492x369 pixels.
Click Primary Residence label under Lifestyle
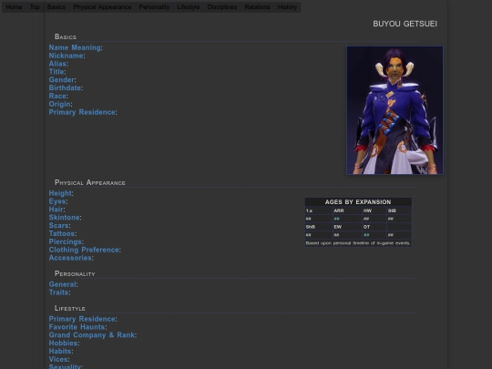[x=82, y=319]
